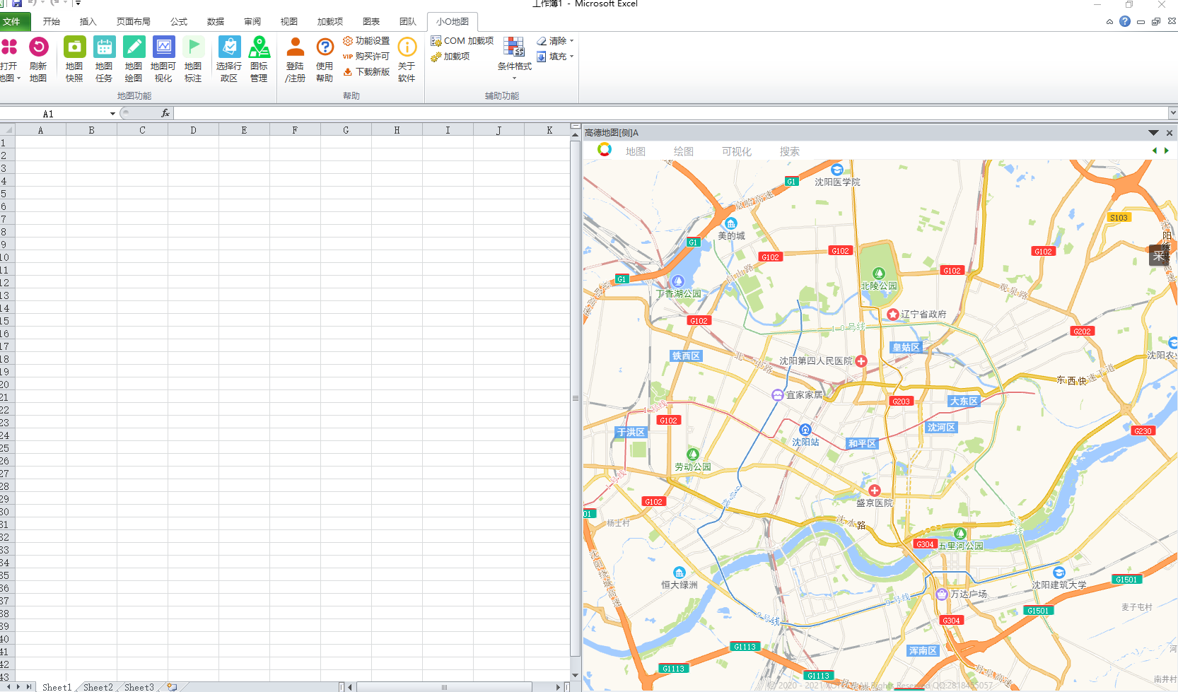Launch 地图可视化 map visualization
The height and width of the screenshot is (692, 1178).
tap(163, 59)
